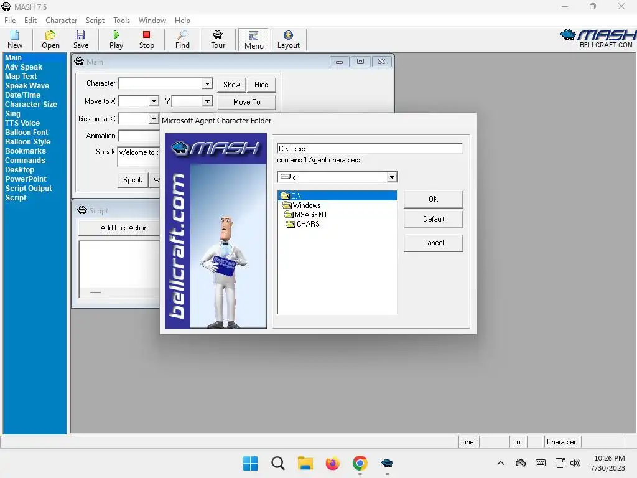This screenshot has height=478, width=637.
Task: Click the New toolbar icon
Action: click(x=15, y=39)
